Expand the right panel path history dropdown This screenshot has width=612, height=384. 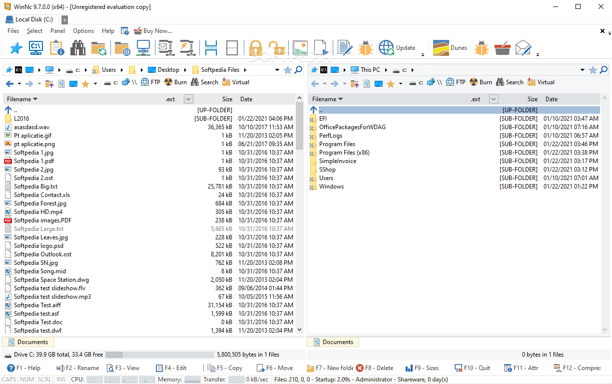[583, 70]
